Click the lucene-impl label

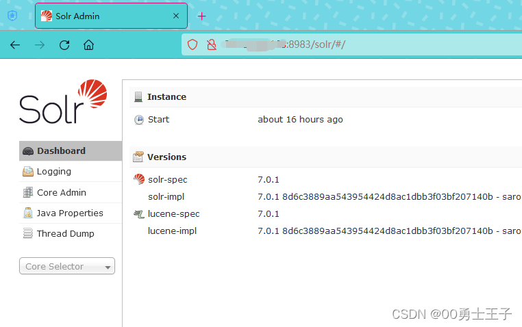pos(172,231)
